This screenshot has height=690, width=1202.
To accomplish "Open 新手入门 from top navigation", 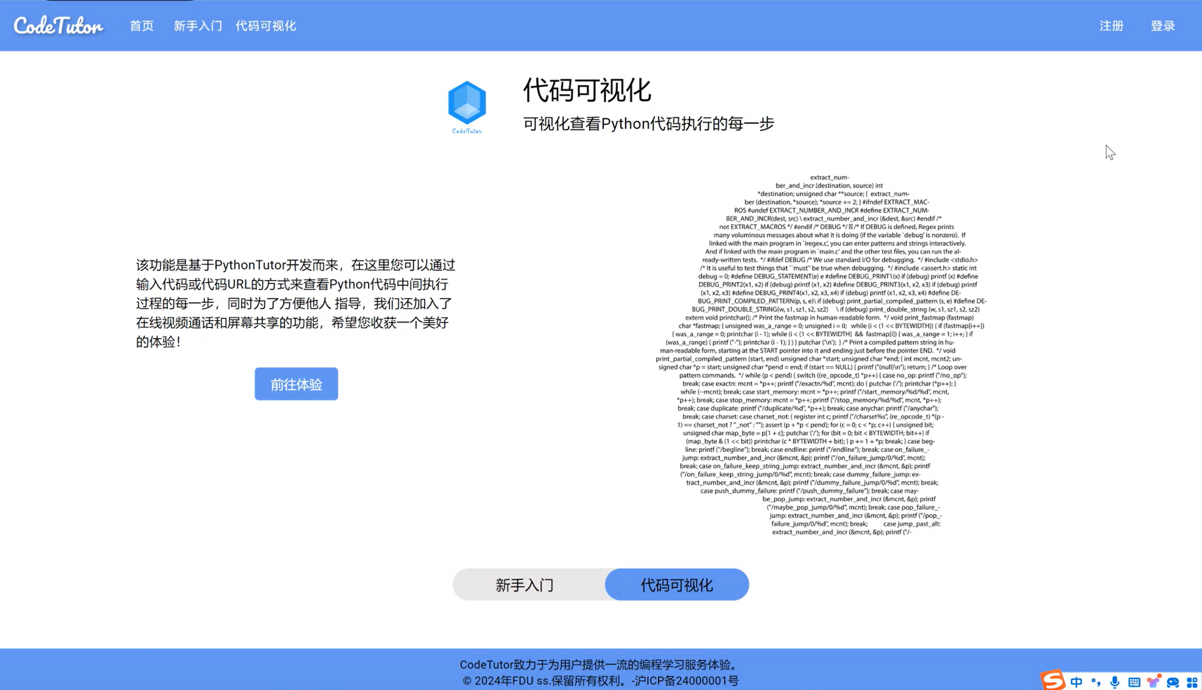I will tap(198, 26).
